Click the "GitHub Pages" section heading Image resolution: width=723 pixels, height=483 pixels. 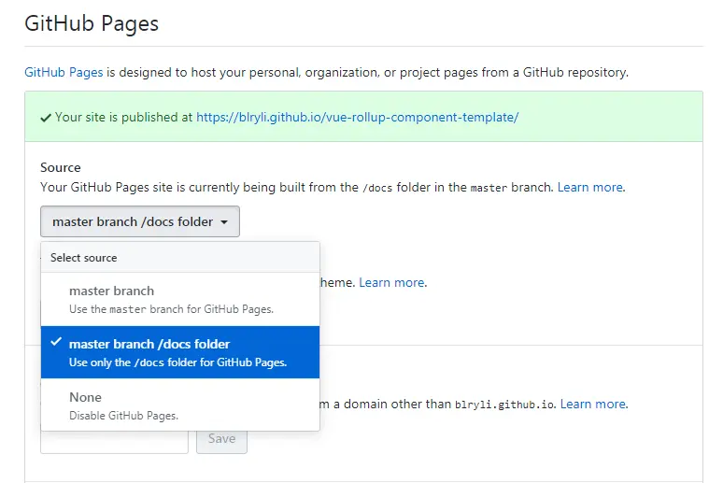click(92, 24)
